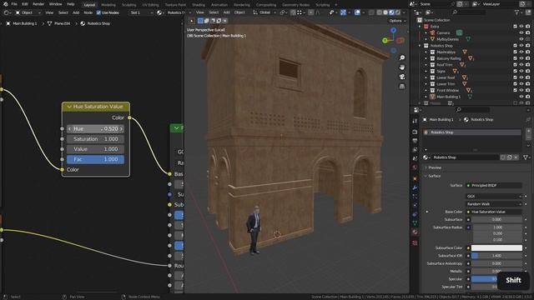The height and width of the screenshot is (300, 534).
Task: Click the Robotics Shop material slot entry
Action: [x=472, y=132]
